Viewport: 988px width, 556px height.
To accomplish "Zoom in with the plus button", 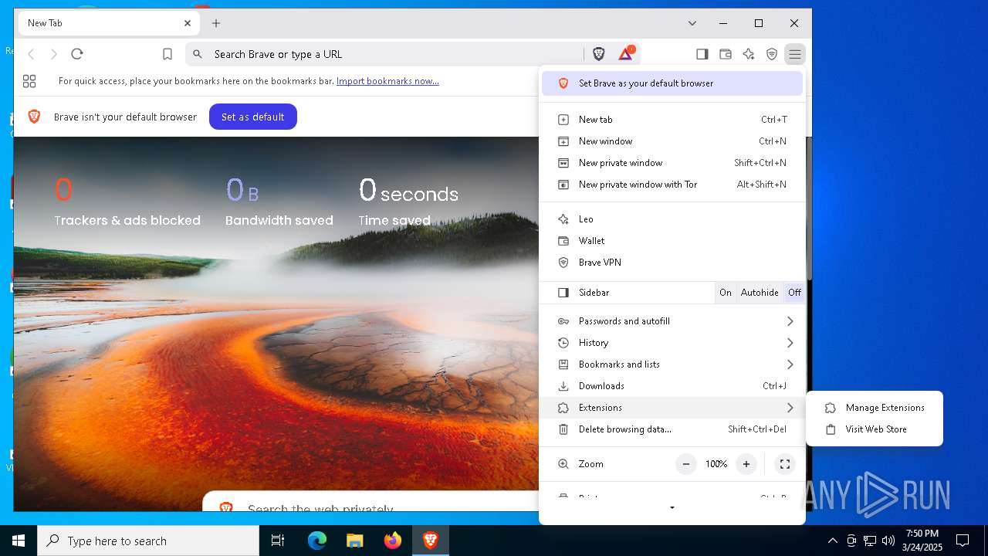I will pos(746,464).
